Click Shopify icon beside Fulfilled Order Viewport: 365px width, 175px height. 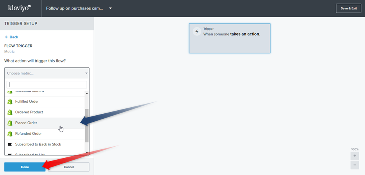point(10,101)
